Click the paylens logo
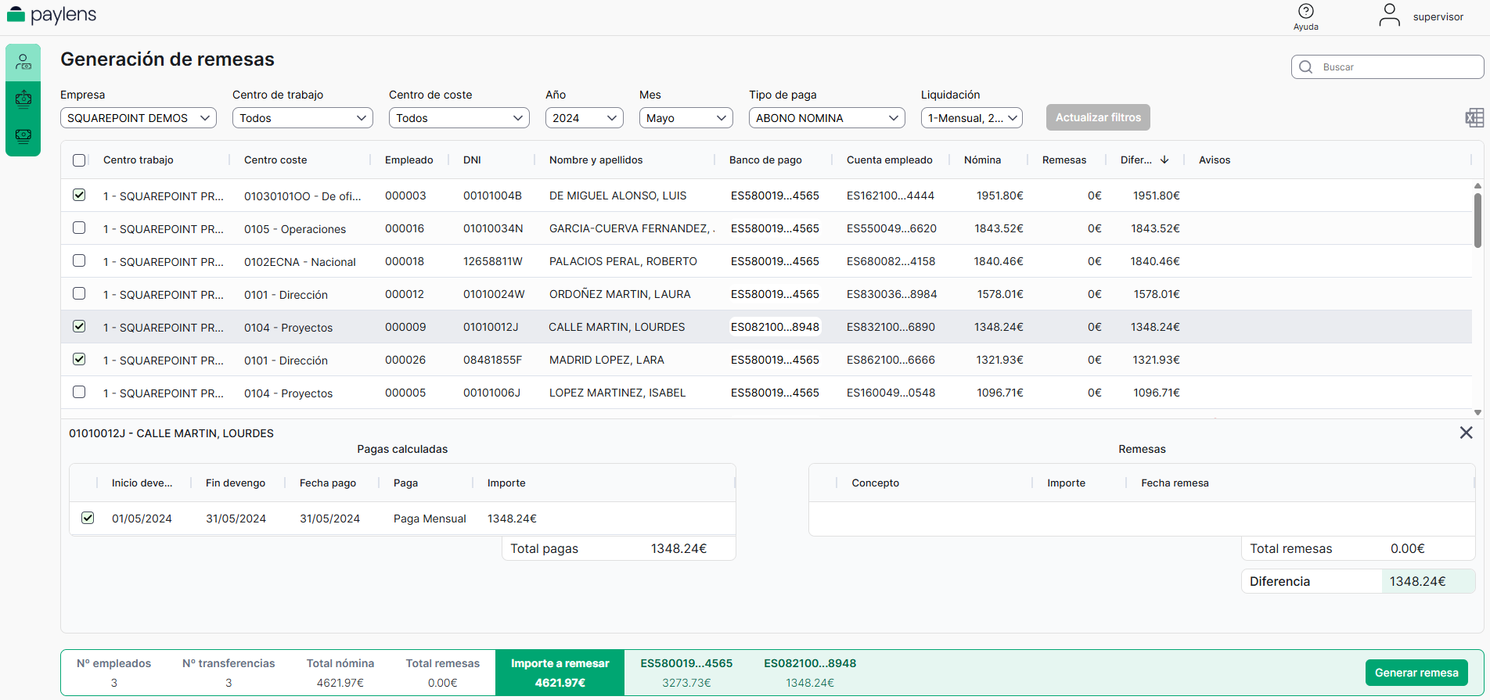This screenshot has width=1490, height=700. (52, 15)
